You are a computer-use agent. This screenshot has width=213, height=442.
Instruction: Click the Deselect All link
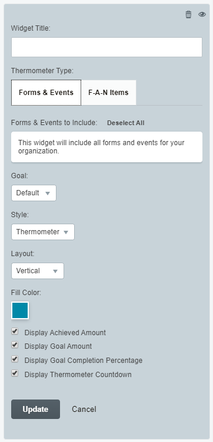(125, 123)
